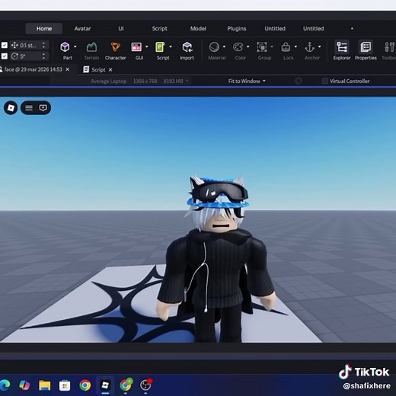The height and width of the screenshot is (396, 396).
Task: Open the Toolbox panel
Action: pyautogui.click(x=389, y=50)
